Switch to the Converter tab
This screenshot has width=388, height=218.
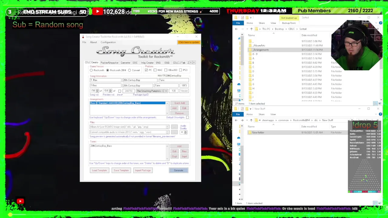point(125,63)
